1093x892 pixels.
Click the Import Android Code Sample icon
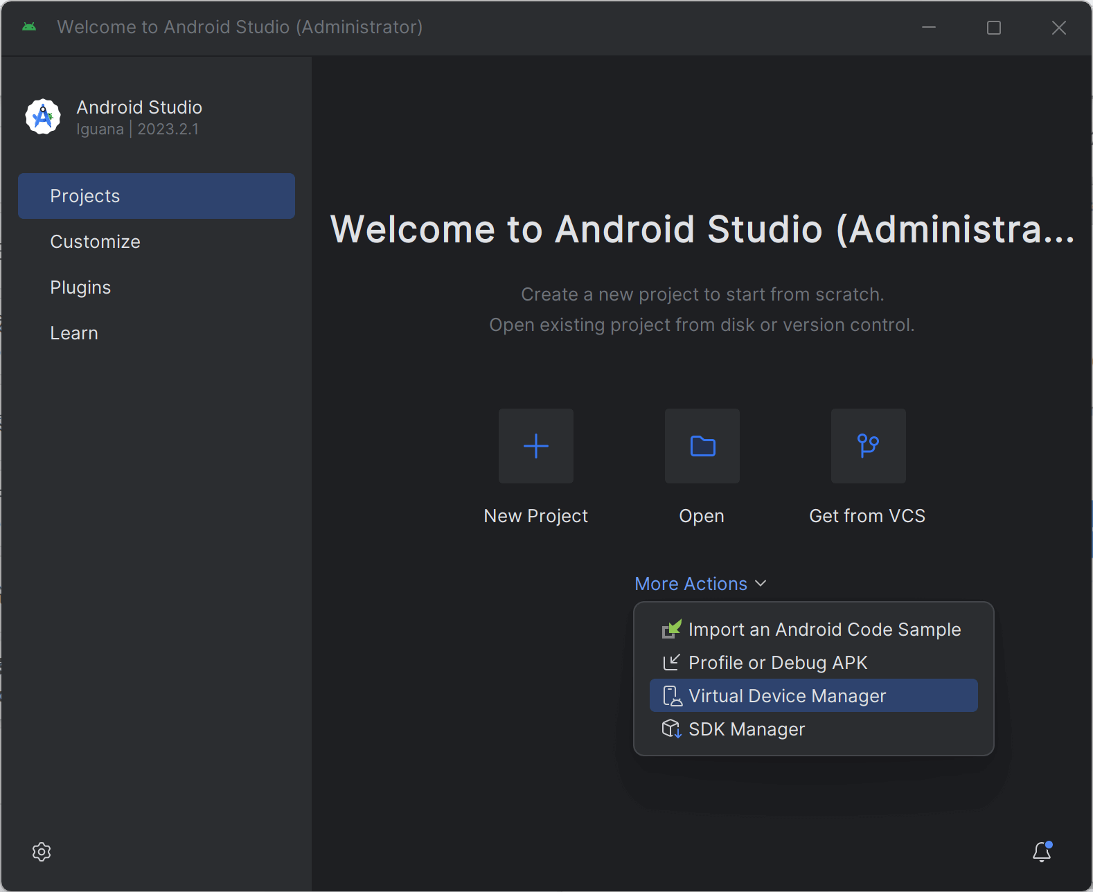click(x=671, y=630)
